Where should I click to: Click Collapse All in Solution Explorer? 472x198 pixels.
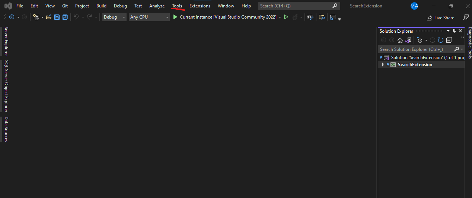[x=449, y=40]
